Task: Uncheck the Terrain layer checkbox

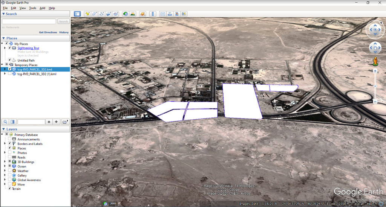Action: click(9, 189)
